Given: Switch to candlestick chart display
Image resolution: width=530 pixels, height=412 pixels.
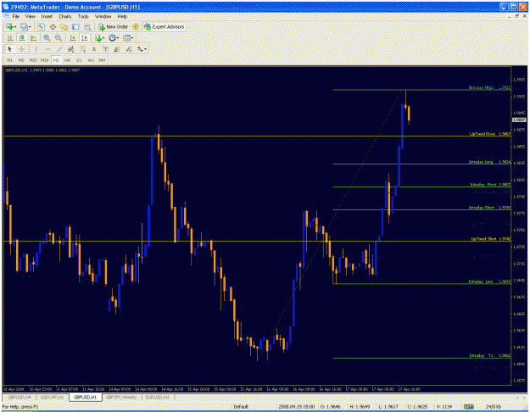Looking at the screenshot, I should (22, 38).
